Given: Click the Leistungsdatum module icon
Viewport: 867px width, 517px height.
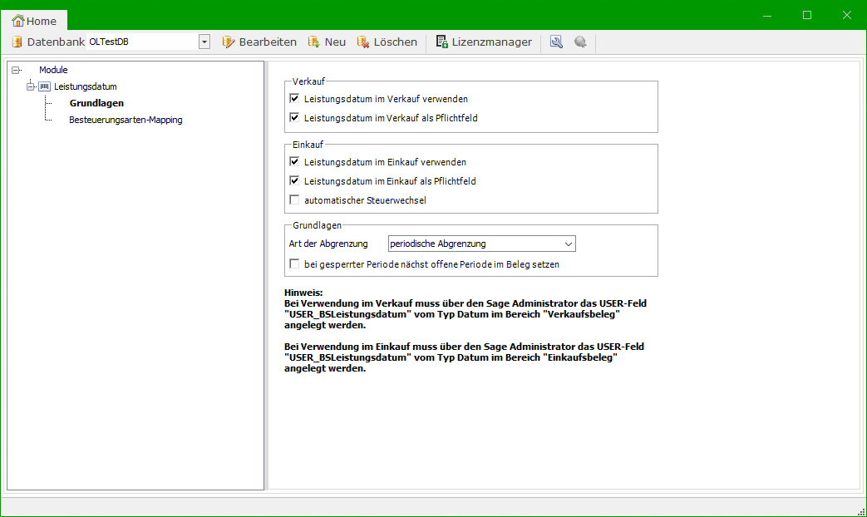Looking at the screenshot, I should [44, 86].
